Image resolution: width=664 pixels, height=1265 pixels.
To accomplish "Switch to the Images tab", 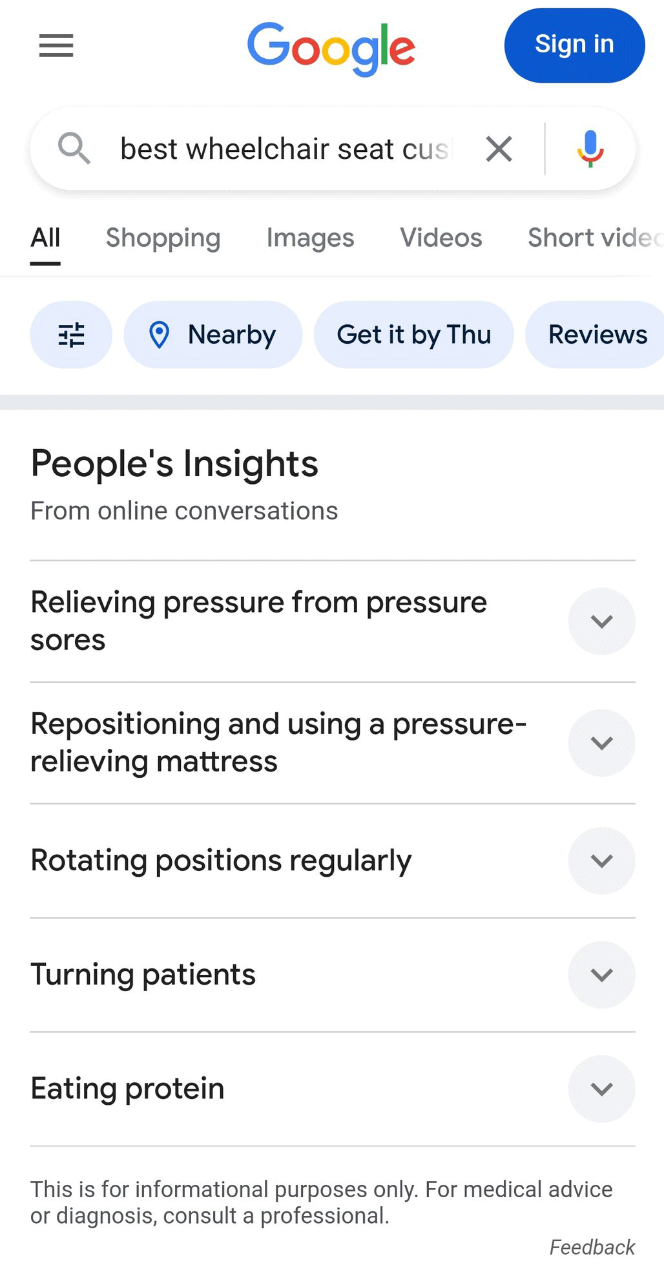I will [310, 238].
